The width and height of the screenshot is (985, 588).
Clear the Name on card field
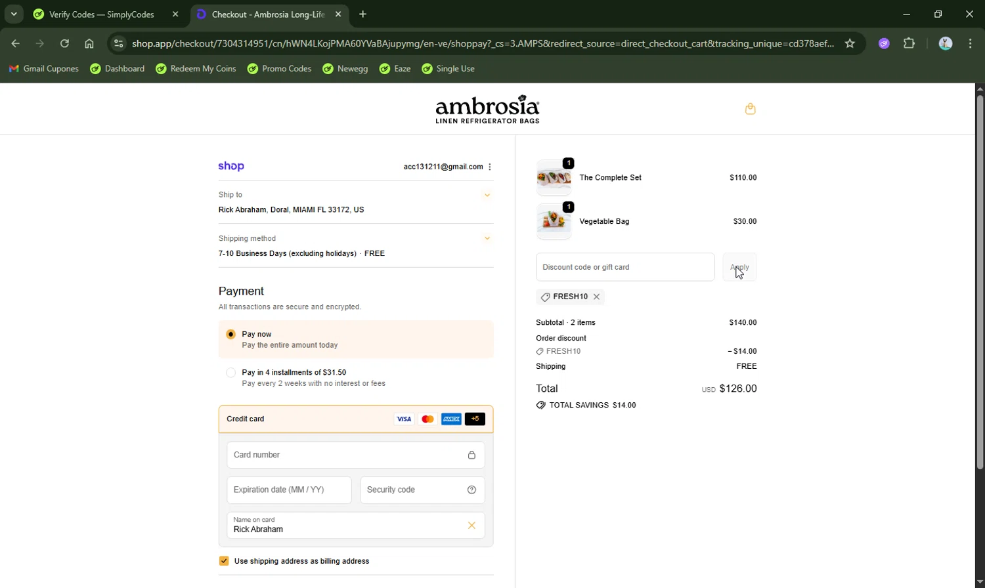[471, 525]
